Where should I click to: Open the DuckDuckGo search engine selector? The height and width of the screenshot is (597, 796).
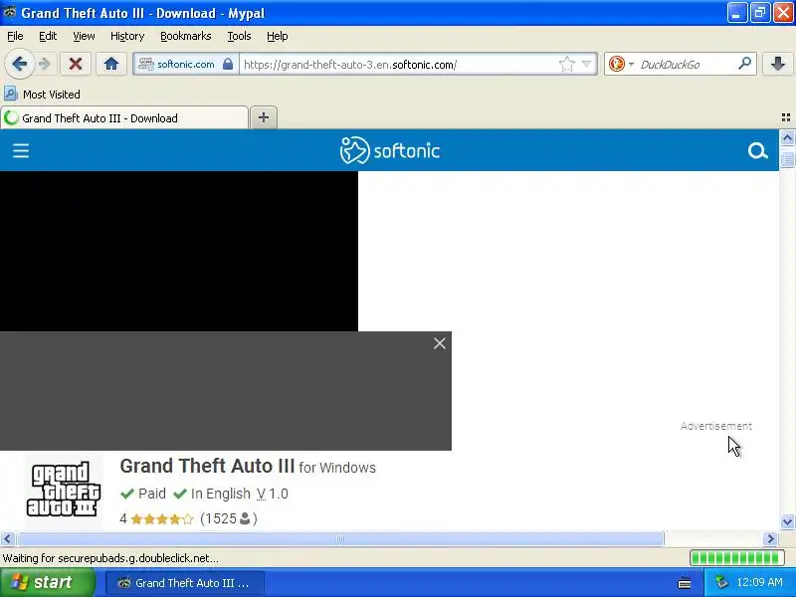click(x=621, y=64)
